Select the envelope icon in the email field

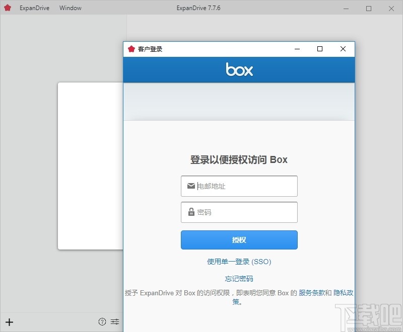pos(190,186)
